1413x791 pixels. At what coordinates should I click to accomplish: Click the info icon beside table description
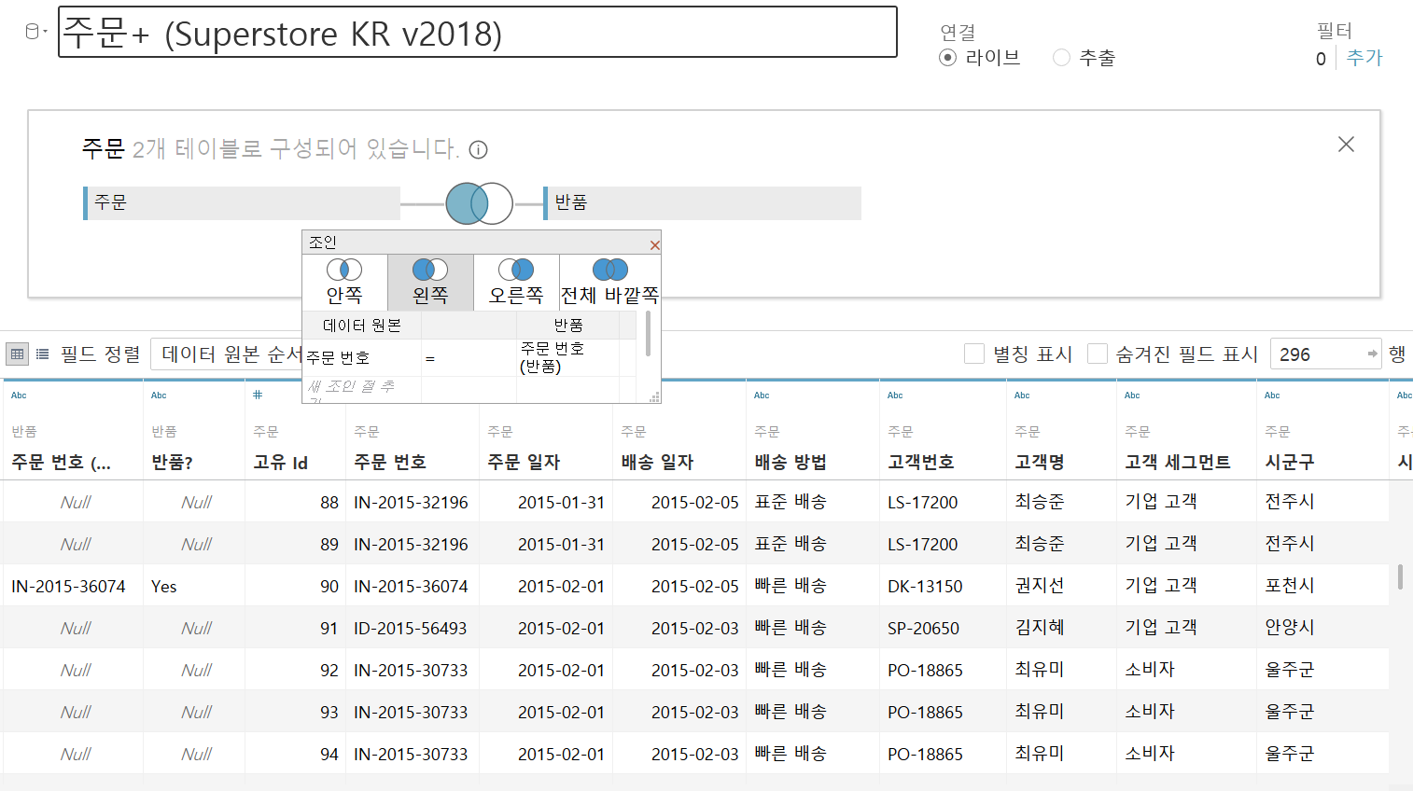[x=478, y=149]
